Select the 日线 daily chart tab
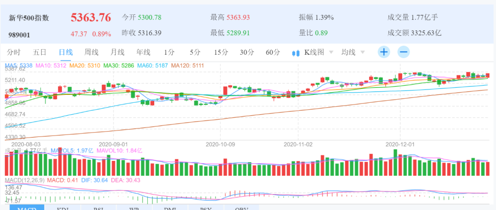 (65, 52)
